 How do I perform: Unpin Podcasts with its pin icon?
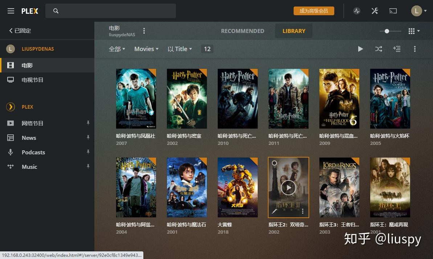88,152
